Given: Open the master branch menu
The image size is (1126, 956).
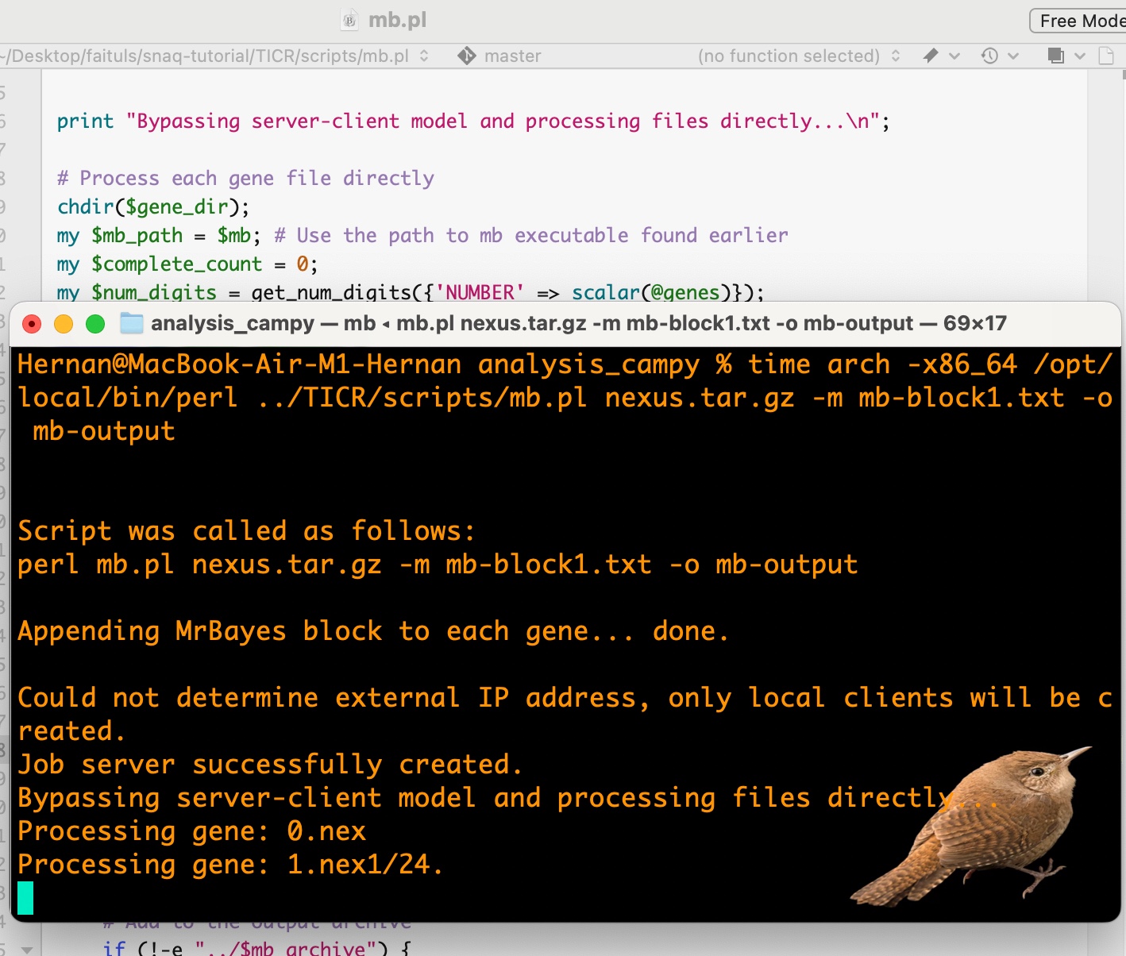Looking at the screenshot, I should coord(512,56).
